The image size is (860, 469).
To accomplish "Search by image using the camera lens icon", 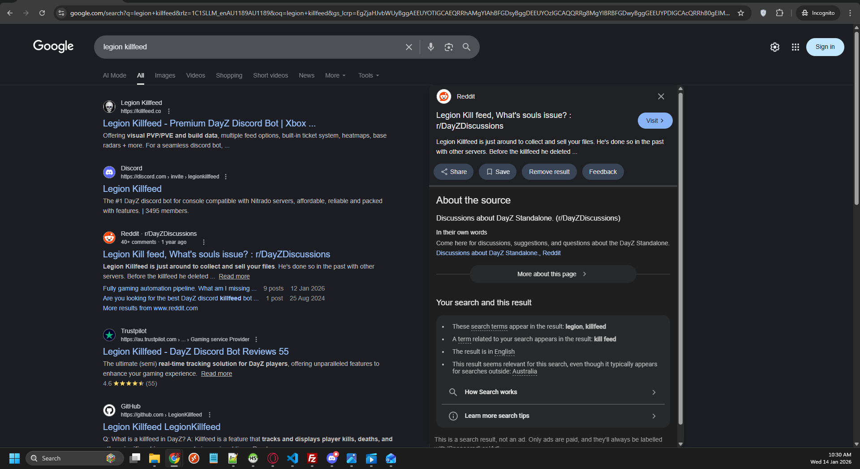I will [x=449, y=47].
